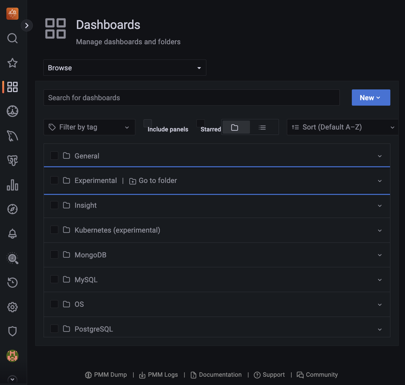Open the Configuration gear icon in the sidebar
The height and width of the screenshot is (385, 405).
tap(12, 307)
